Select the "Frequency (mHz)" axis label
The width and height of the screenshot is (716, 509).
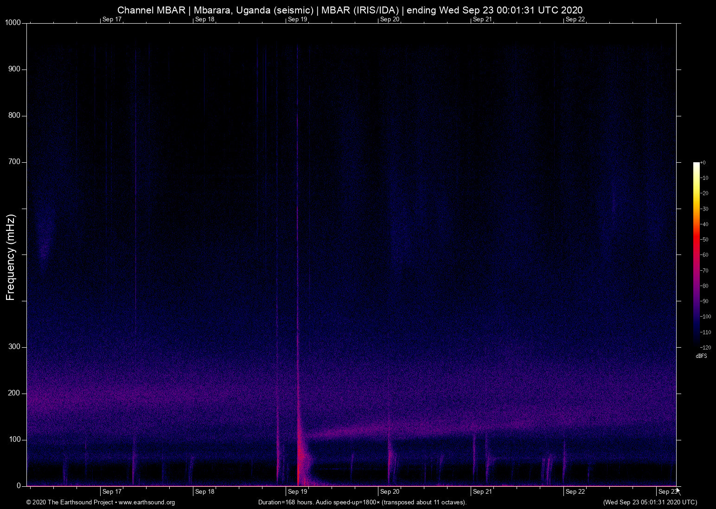click(x=10, y=255)
